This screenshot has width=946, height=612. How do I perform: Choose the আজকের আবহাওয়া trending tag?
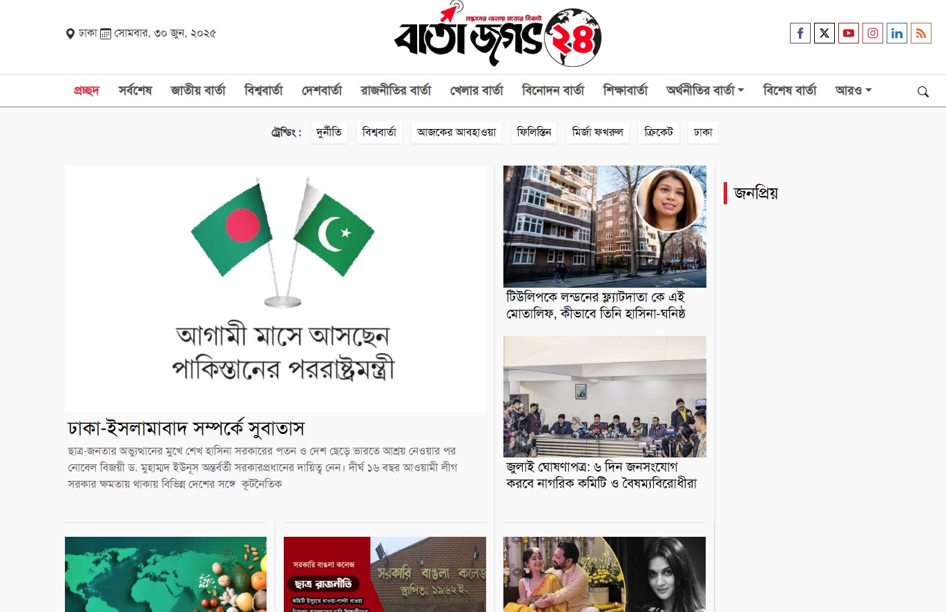point(456,132)
